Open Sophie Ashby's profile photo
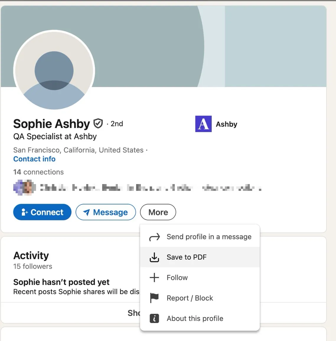This screenshot has width=336, height=341. pyautogui.click(x=54, y=70)
